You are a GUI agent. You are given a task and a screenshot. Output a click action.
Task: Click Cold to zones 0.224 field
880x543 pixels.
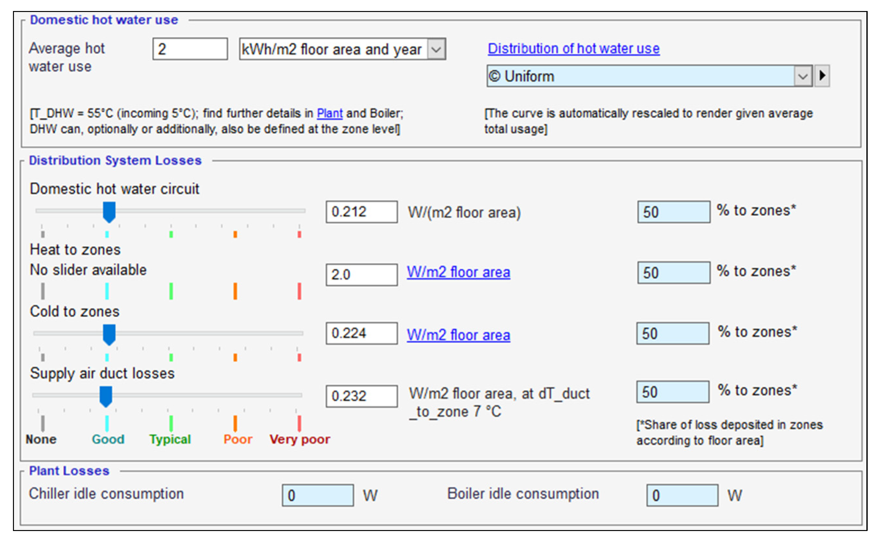(361, 333)
